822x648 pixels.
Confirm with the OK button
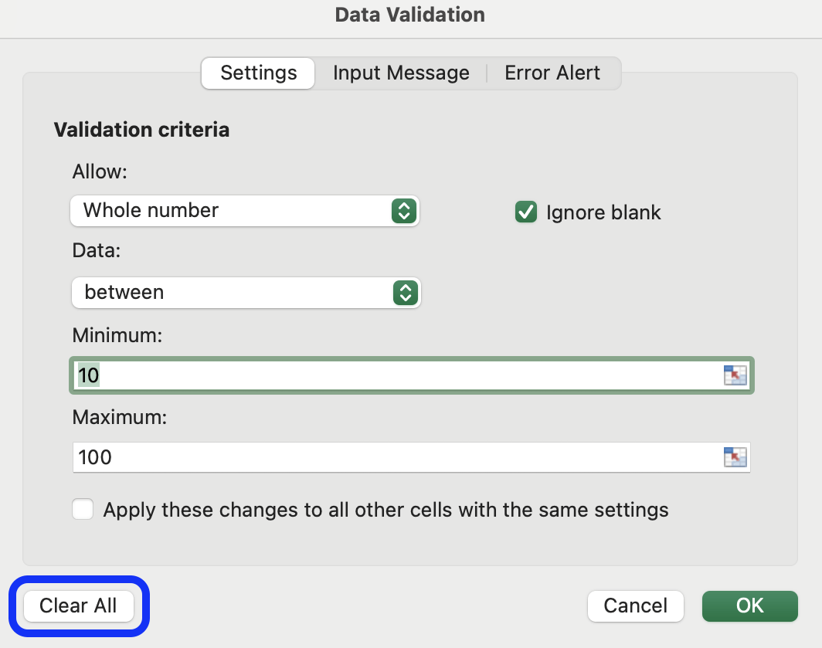(750, 606)
